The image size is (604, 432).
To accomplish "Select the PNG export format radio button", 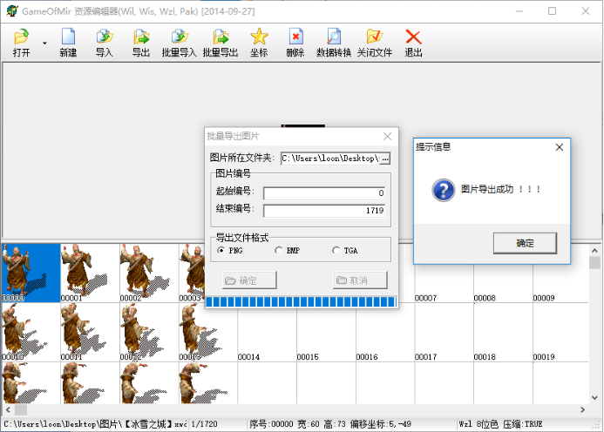I will (x=221, y=251).
